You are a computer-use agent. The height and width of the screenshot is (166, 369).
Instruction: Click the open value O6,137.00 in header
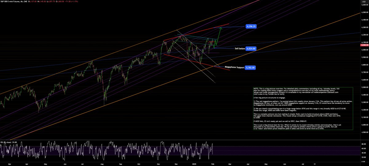pyautogui.click(x=32, y=2)
